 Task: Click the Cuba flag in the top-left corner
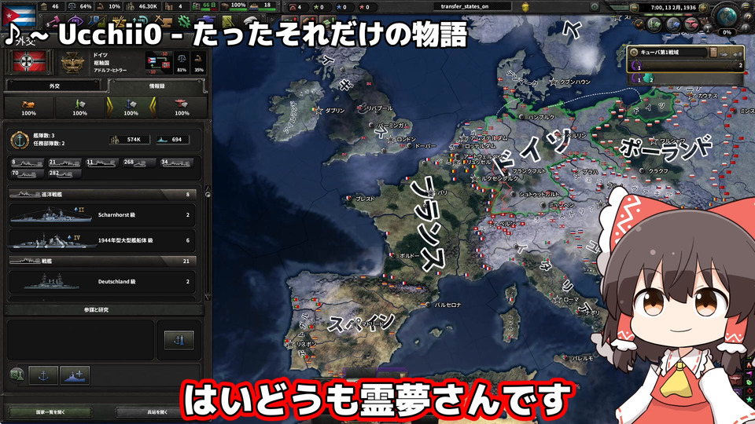click(19, 14)
